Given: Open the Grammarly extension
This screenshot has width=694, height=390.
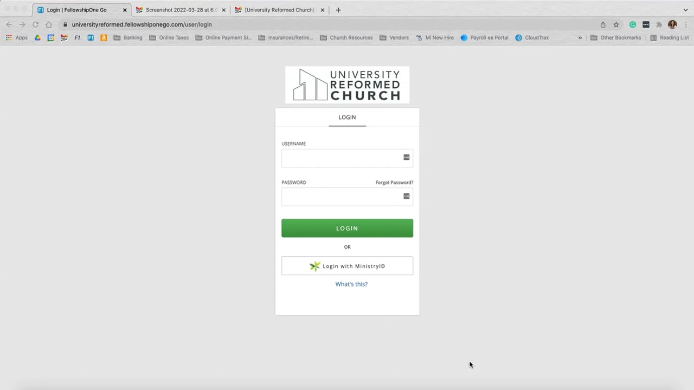Looking at the screenshot, I should click(632, 24).
